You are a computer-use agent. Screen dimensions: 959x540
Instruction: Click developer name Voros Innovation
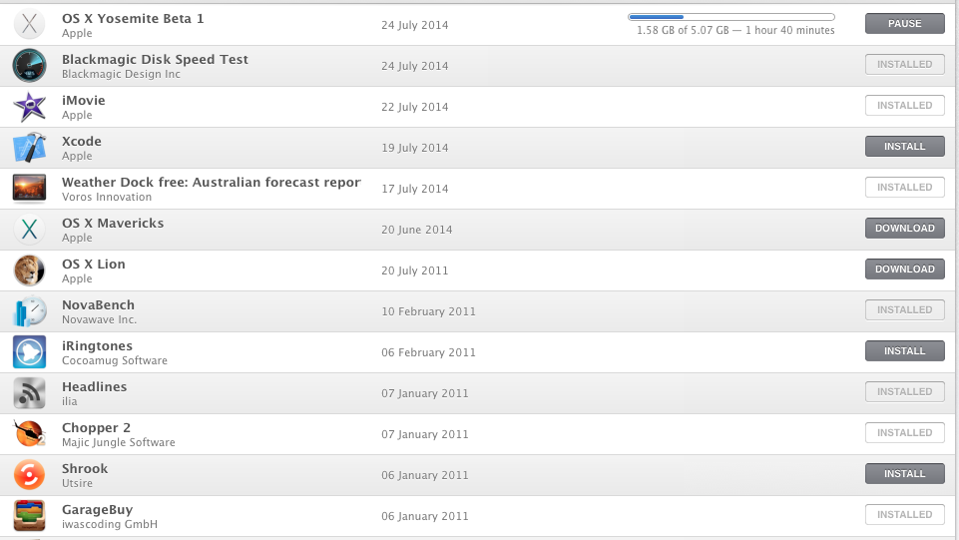[107, 197]
